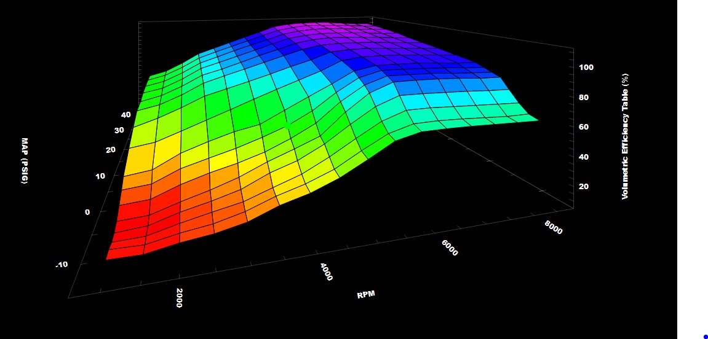Select the 0 tick on MAP axis
This screenshot has width=708, height=339.
pyautogui.click(x=87, y=212)
